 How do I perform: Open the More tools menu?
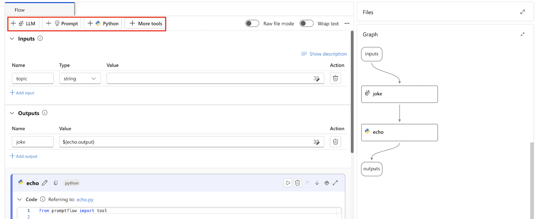[145, 23]
